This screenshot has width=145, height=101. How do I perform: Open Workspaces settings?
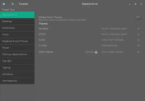tap(17, 81)
